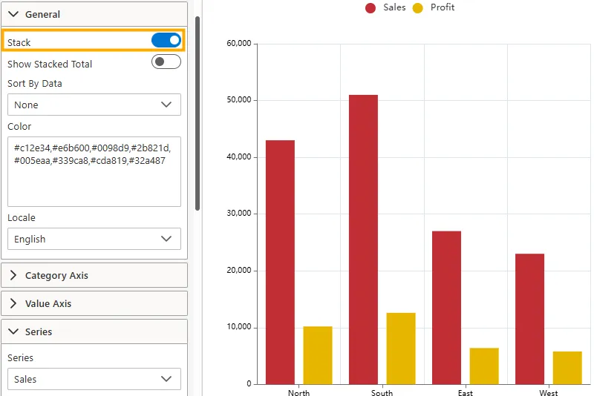This screenshot has height=396, width=594.
Task: Click the Sales legend label
Action: [x=394, y=7]
